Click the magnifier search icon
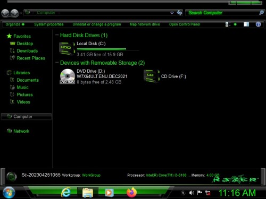 (x=261, y=13)
